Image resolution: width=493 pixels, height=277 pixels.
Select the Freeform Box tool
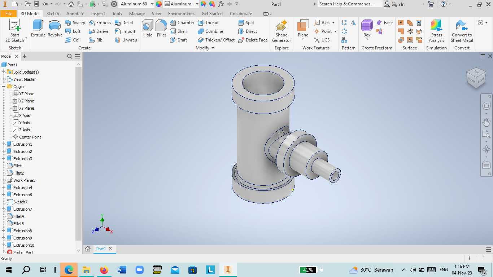[x=367, y=28]
